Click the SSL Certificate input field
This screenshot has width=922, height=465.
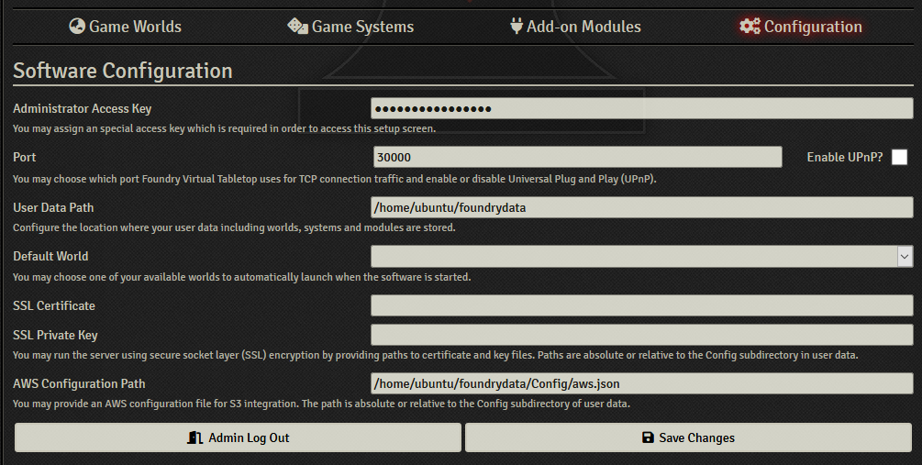pyautogui.click(x=641, y=305)
